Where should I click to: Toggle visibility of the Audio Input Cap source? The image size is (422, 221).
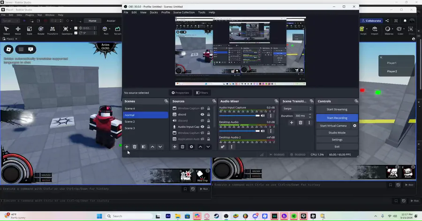[203, 127]
